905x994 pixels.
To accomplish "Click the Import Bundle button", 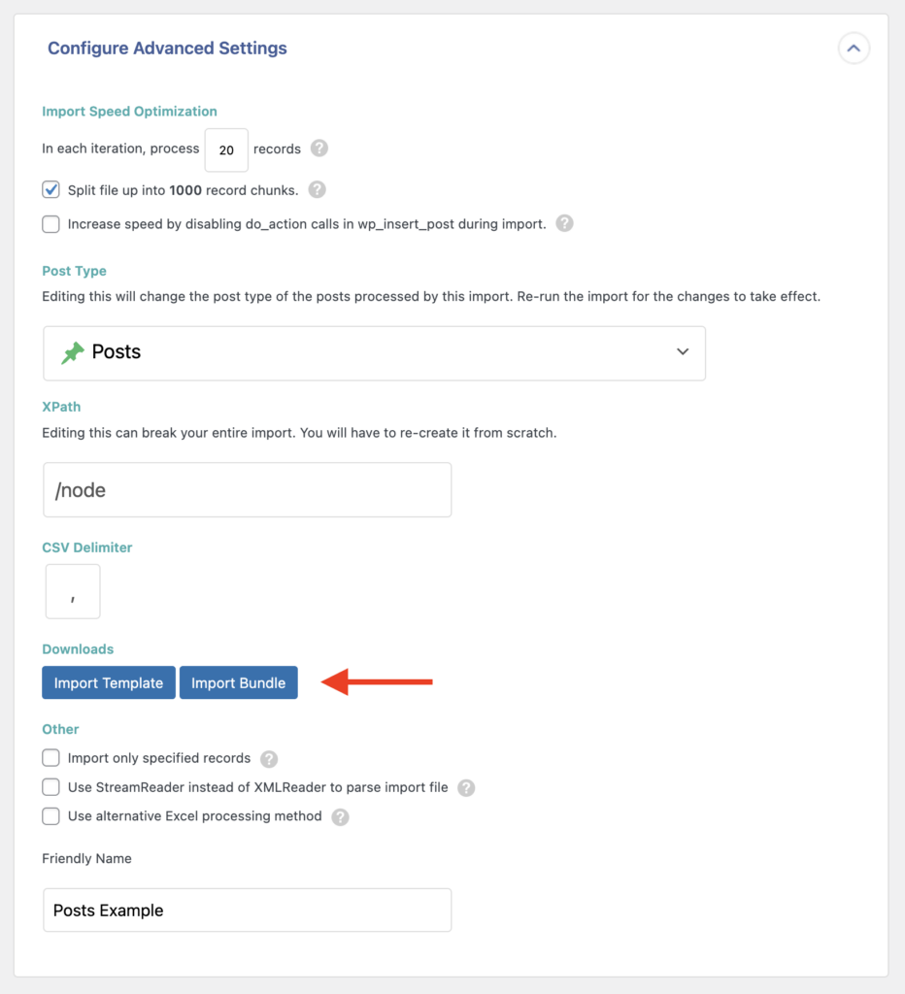I will [238, 682].
